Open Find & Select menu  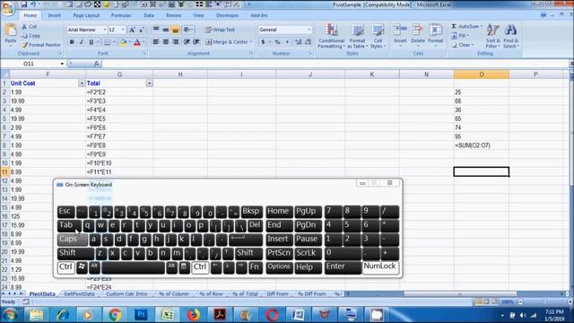pyautogui.click(x=510, y=36)
